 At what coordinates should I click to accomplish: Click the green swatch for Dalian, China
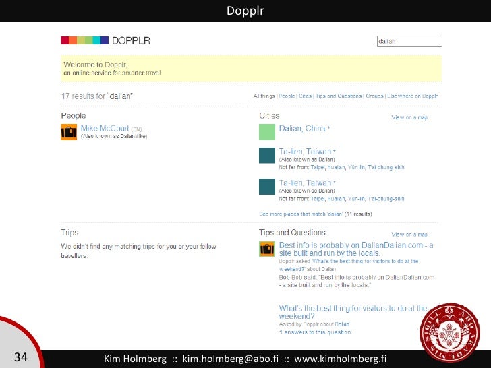click(267, 132)
